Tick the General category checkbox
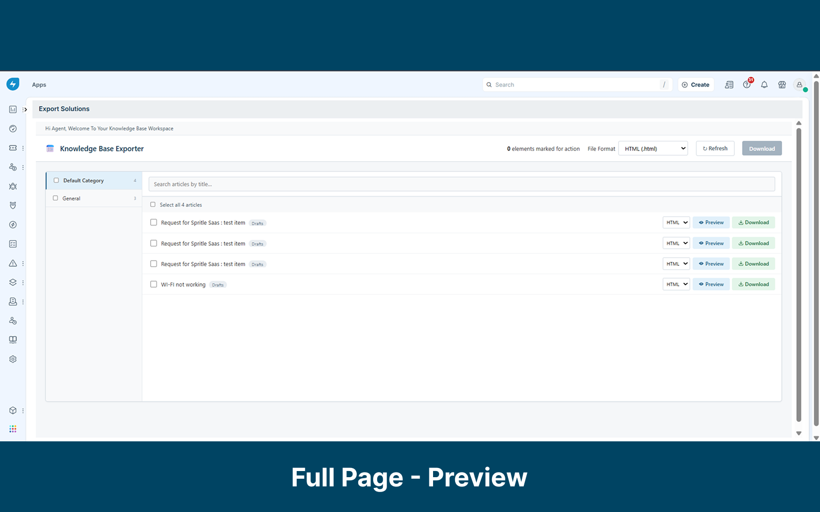820x512 pixels. coord(55,198)
